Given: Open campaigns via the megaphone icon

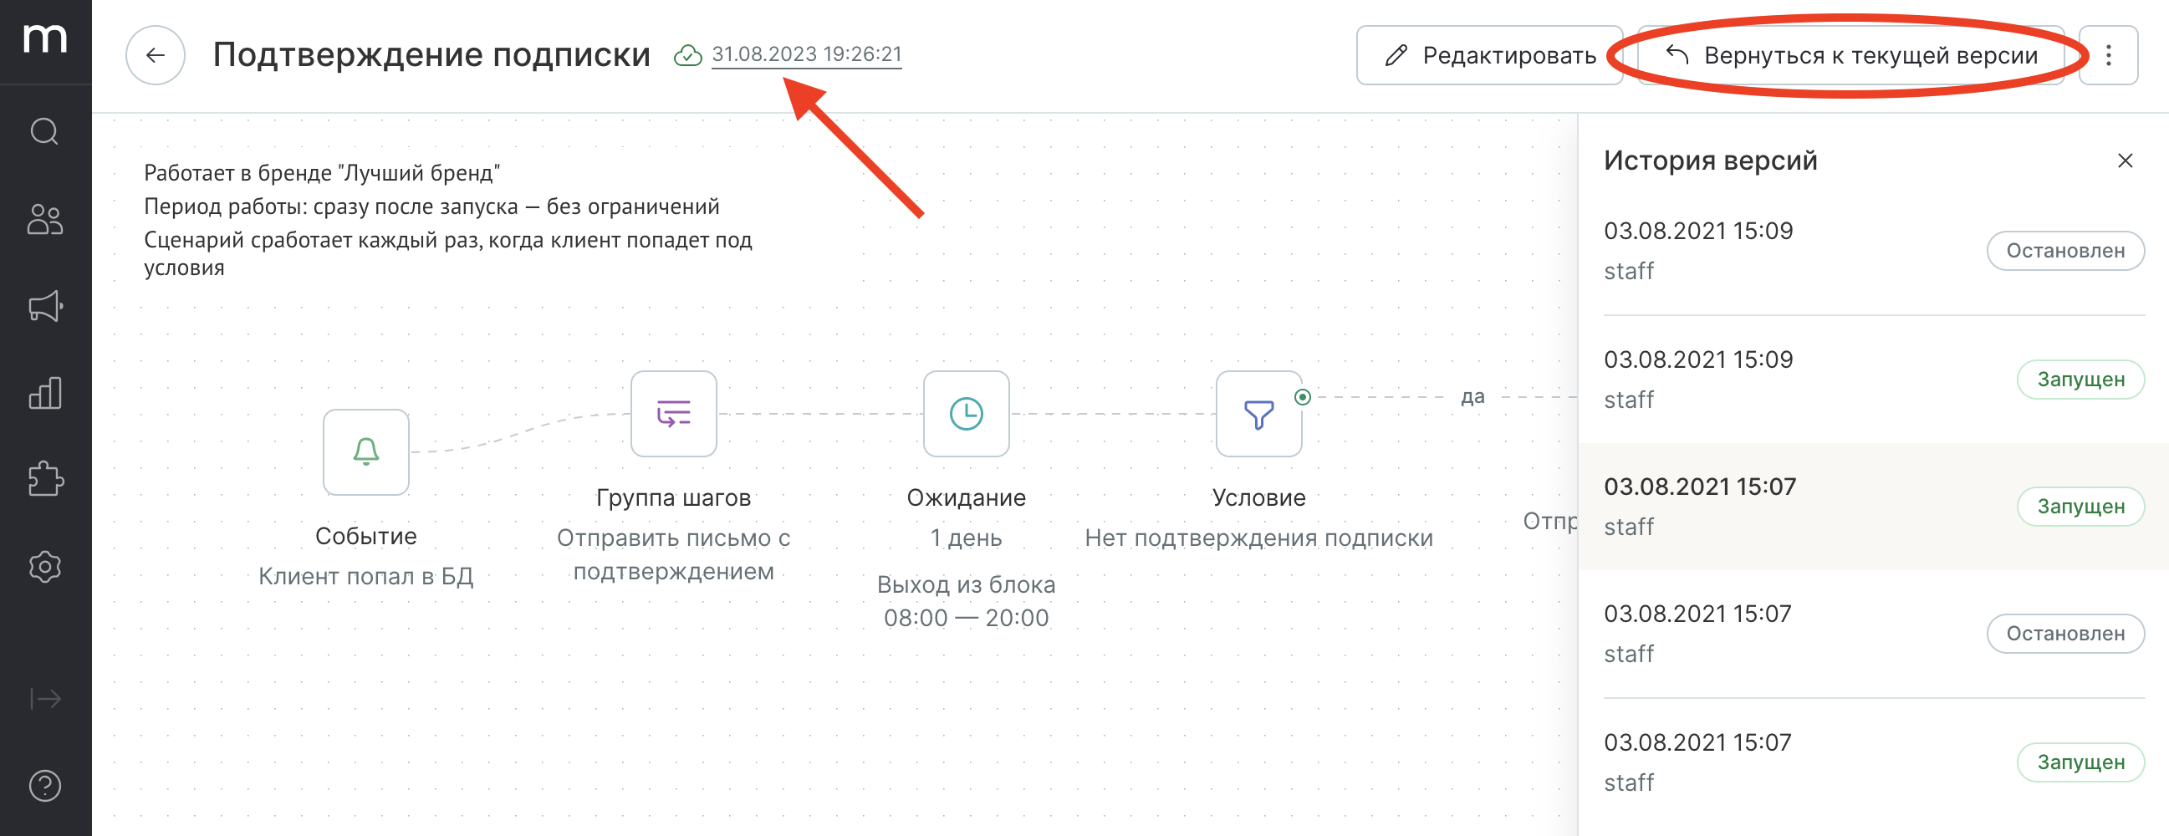Looking at the screenshot, I should point(44,307).
